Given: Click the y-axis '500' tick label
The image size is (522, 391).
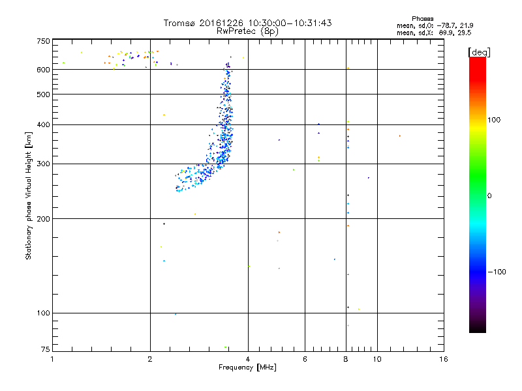Looking at the screenshot, I should [43, 94].
